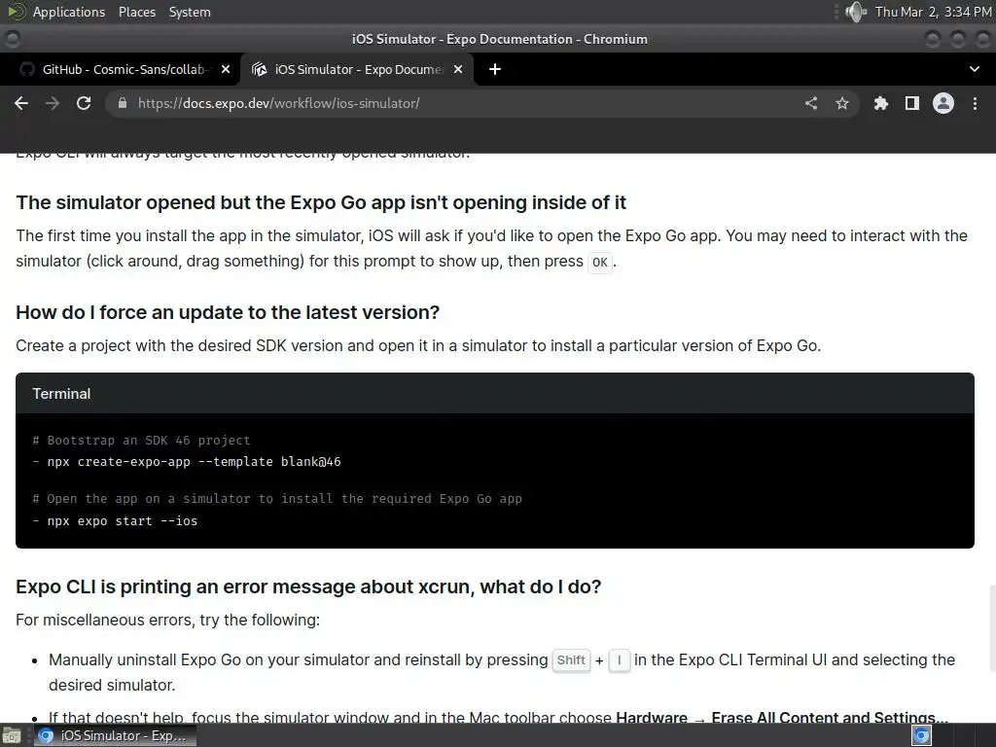This screenshot has width=996, height=747.
Task: Click heading about xcrun error message
Action: point(308,587)
